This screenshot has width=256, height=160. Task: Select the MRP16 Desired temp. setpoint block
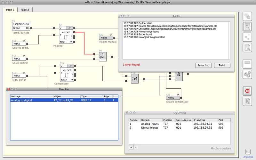coord(19,44)
